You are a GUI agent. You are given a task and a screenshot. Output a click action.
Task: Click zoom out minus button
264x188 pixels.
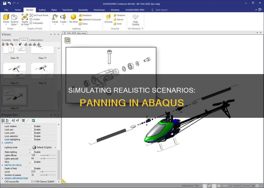[230, 186]
